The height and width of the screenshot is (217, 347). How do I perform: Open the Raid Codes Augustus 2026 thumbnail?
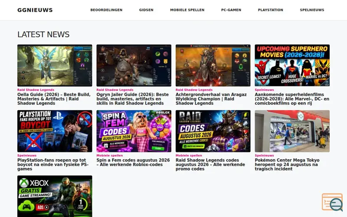tap(213, 131)
